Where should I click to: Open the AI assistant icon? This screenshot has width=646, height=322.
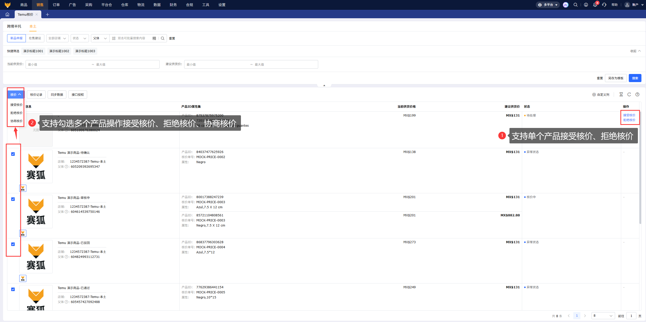(565, 5)
